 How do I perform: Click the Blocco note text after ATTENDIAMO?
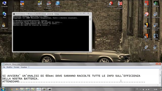coord(82,82)
